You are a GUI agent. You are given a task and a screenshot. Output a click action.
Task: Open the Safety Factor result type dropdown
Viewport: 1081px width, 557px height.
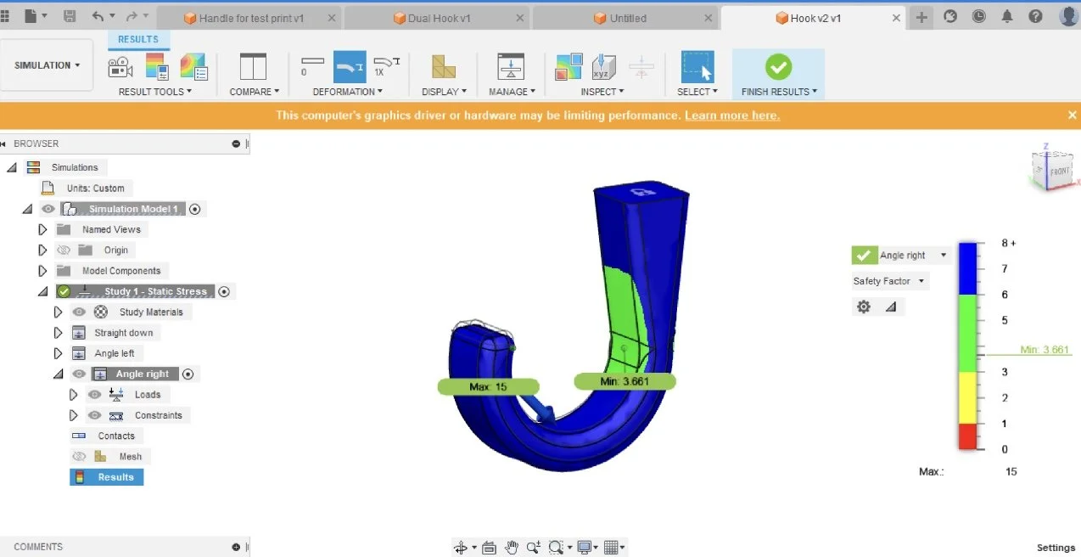pos(890,281)
